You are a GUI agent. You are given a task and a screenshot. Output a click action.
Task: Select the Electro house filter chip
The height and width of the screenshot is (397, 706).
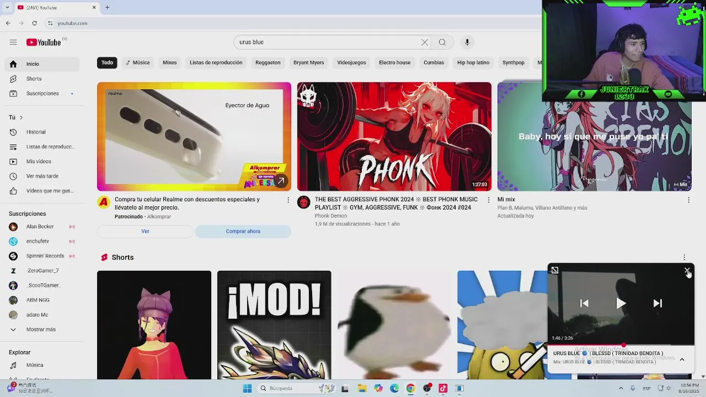(x=395, y=63)
